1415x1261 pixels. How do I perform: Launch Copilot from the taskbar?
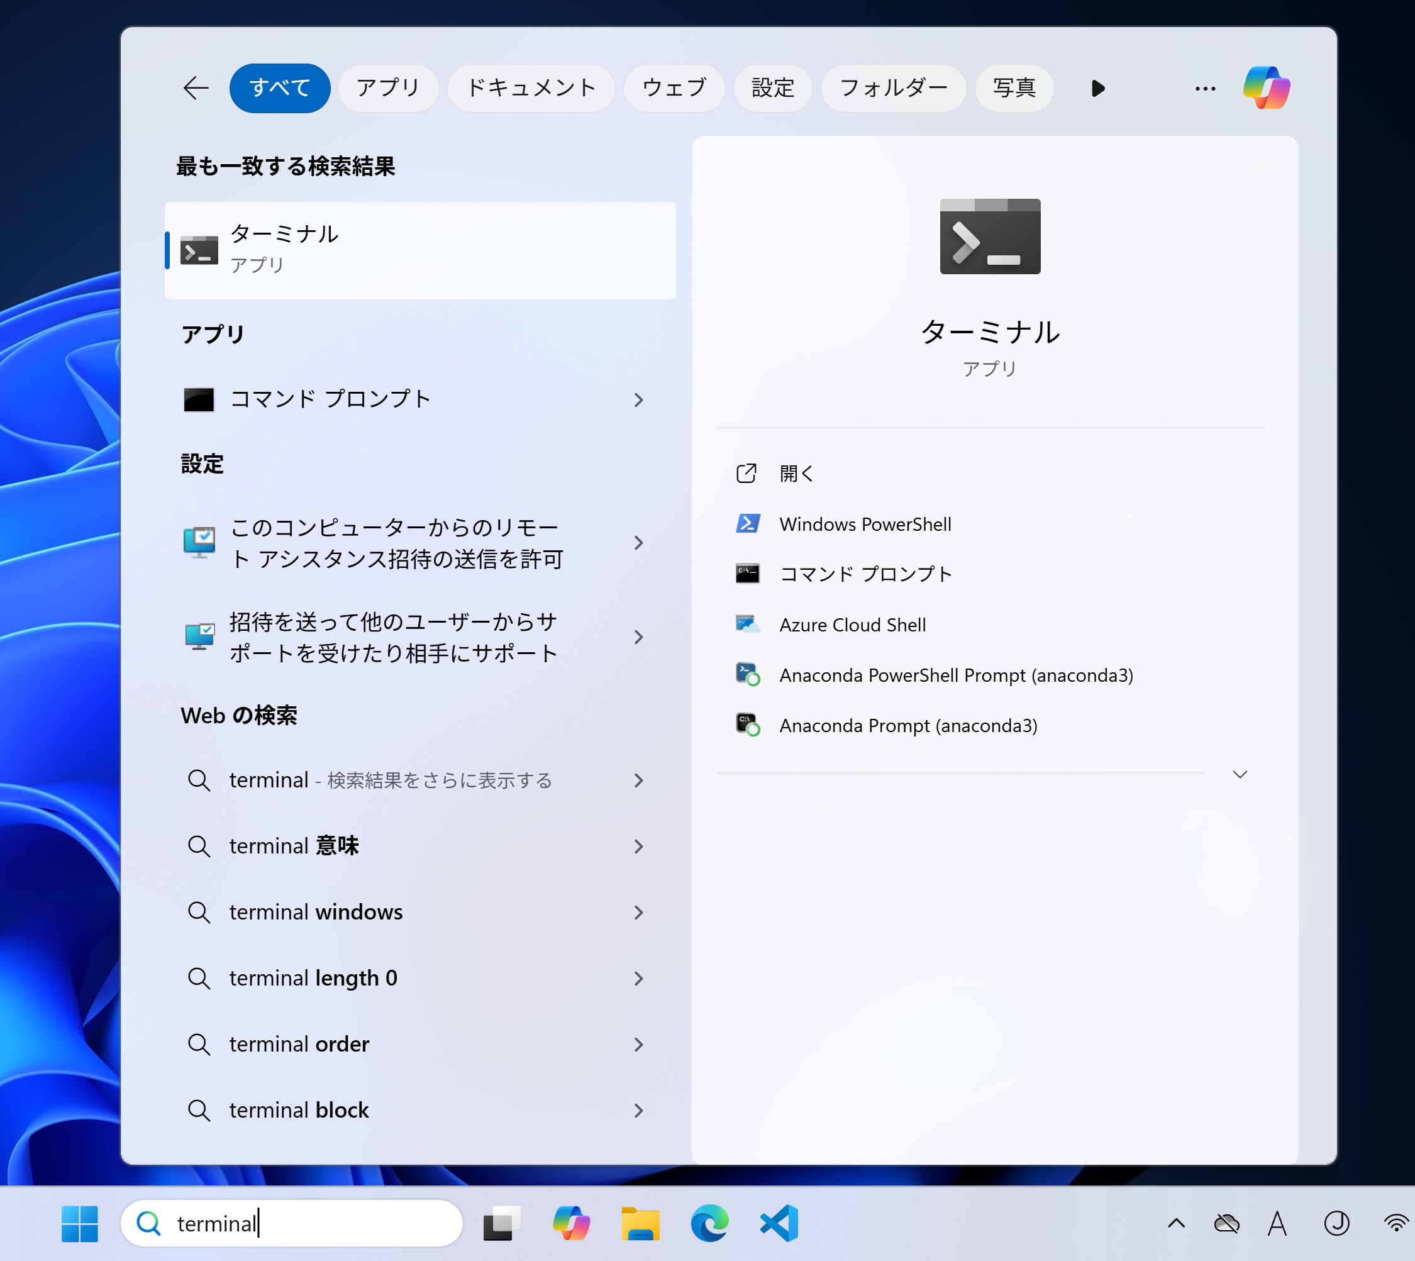coord(571,1224)
